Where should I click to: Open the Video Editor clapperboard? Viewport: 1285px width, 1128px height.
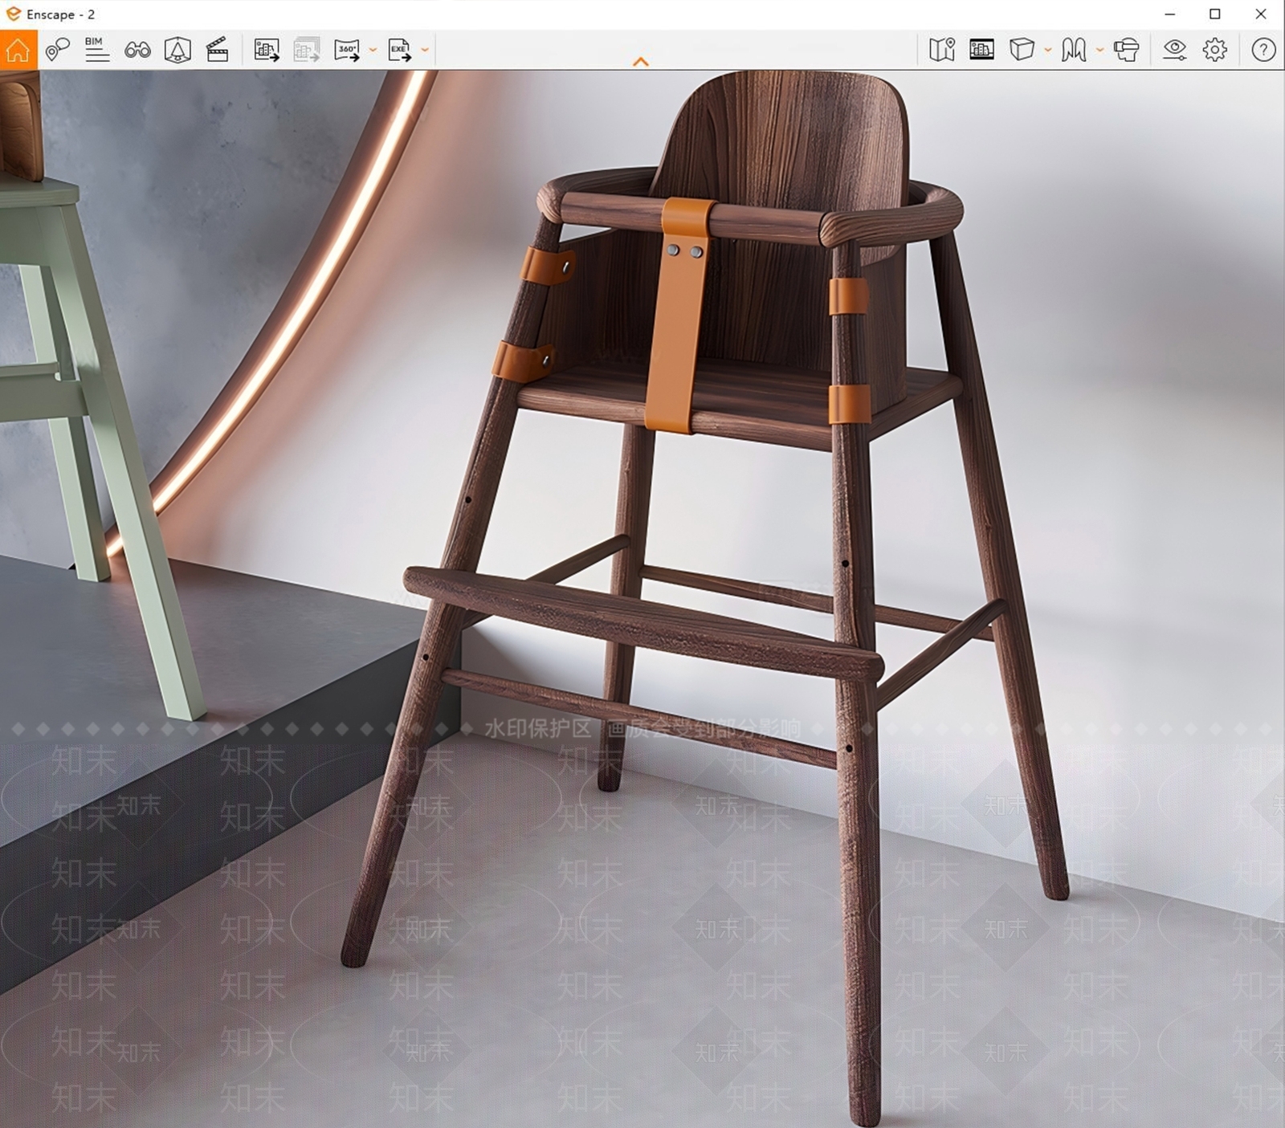tap(218, 50)
